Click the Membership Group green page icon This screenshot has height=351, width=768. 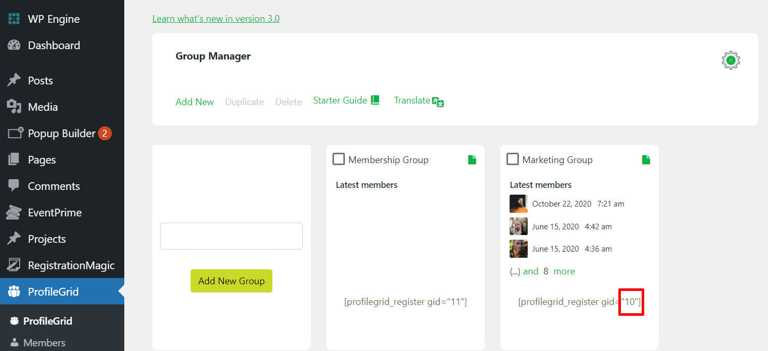tap(472, 160)
